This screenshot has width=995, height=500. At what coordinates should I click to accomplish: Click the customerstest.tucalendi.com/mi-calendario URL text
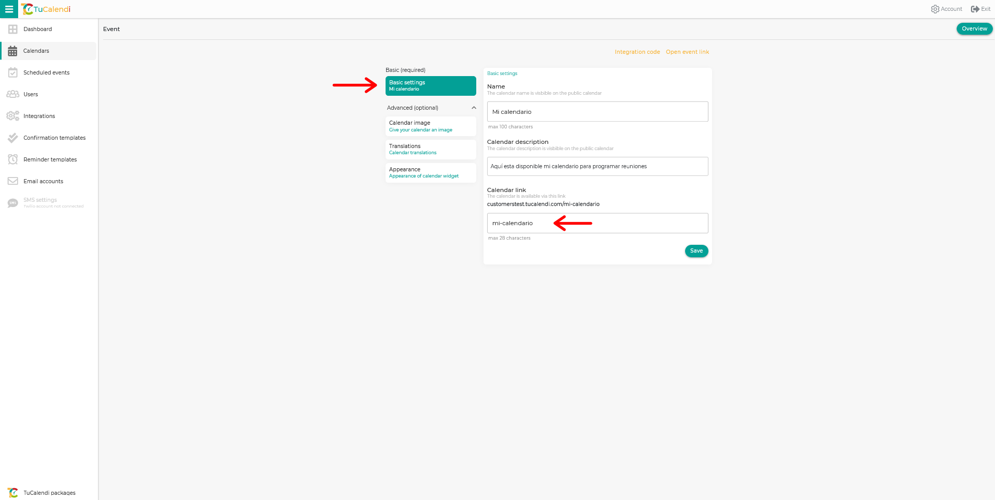pyautogui.click(x=543, y=204)
